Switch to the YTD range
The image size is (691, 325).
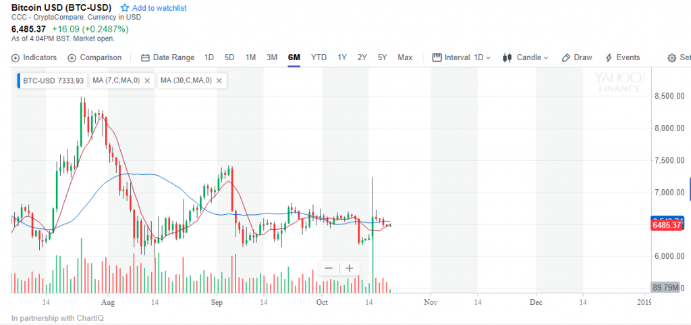[x=319, y=57]
